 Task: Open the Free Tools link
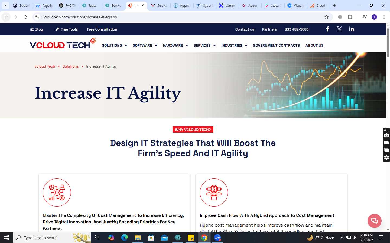pyautogui.click(x=67, y=29)
